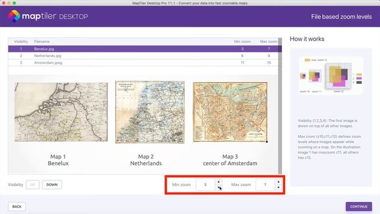This screenshot has height=214, width=380.
Task: Click the MapTiler logo icon
Action: click(x=14, y=16)
